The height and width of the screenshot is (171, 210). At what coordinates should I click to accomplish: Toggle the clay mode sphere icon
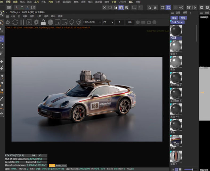tap(50, 22)
